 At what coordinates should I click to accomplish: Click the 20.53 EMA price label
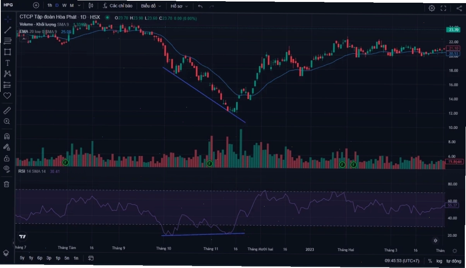click(x=452, y=54)
